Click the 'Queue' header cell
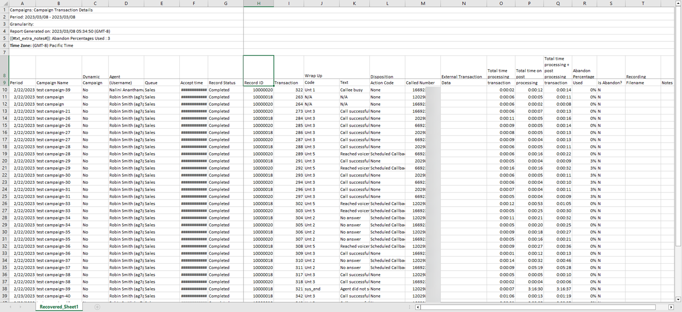The image size is (682, 312). coord(162,83)
